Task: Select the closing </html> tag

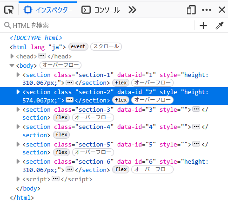Action: click(22, 198)
